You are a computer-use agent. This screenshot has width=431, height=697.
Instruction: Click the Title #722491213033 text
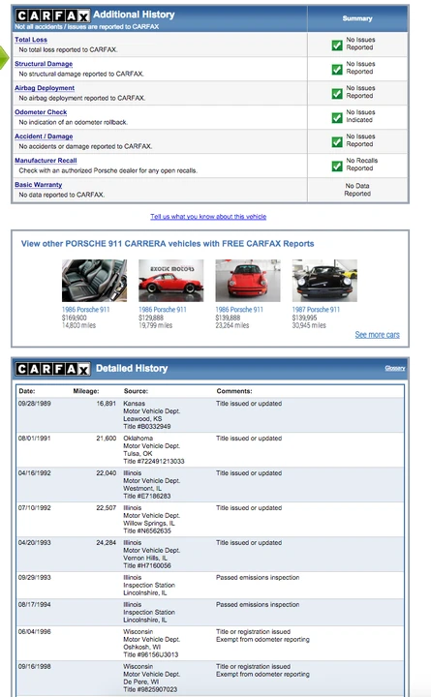click(153, 462)
